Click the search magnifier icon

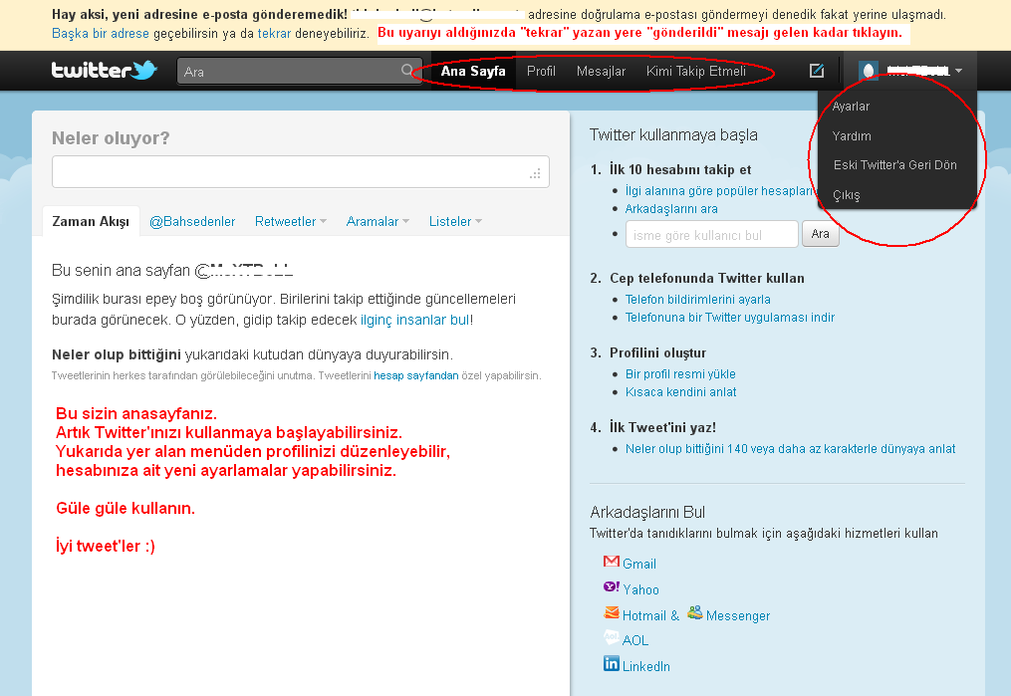point(407,70)
